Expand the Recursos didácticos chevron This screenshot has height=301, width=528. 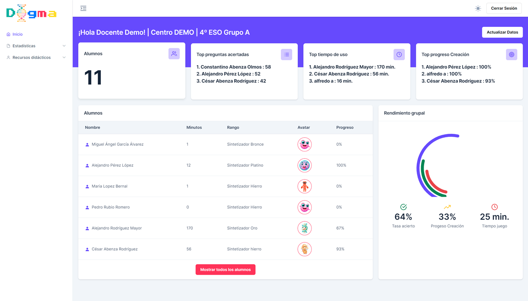coord(64,58)
